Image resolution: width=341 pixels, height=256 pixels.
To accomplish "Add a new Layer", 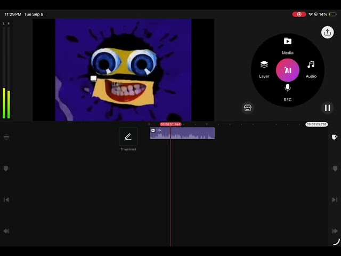I will [x=264, y=69].
